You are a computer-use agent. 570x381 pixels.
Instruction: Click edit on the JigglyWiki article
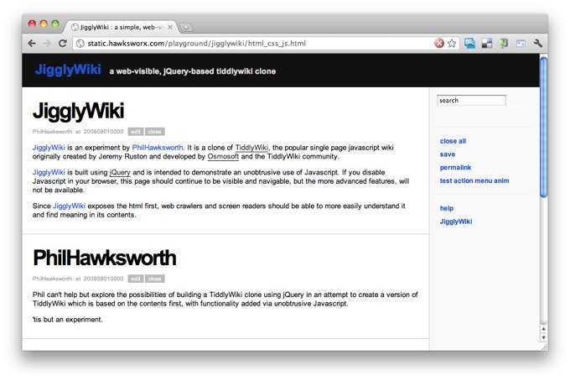coord(136,132)
